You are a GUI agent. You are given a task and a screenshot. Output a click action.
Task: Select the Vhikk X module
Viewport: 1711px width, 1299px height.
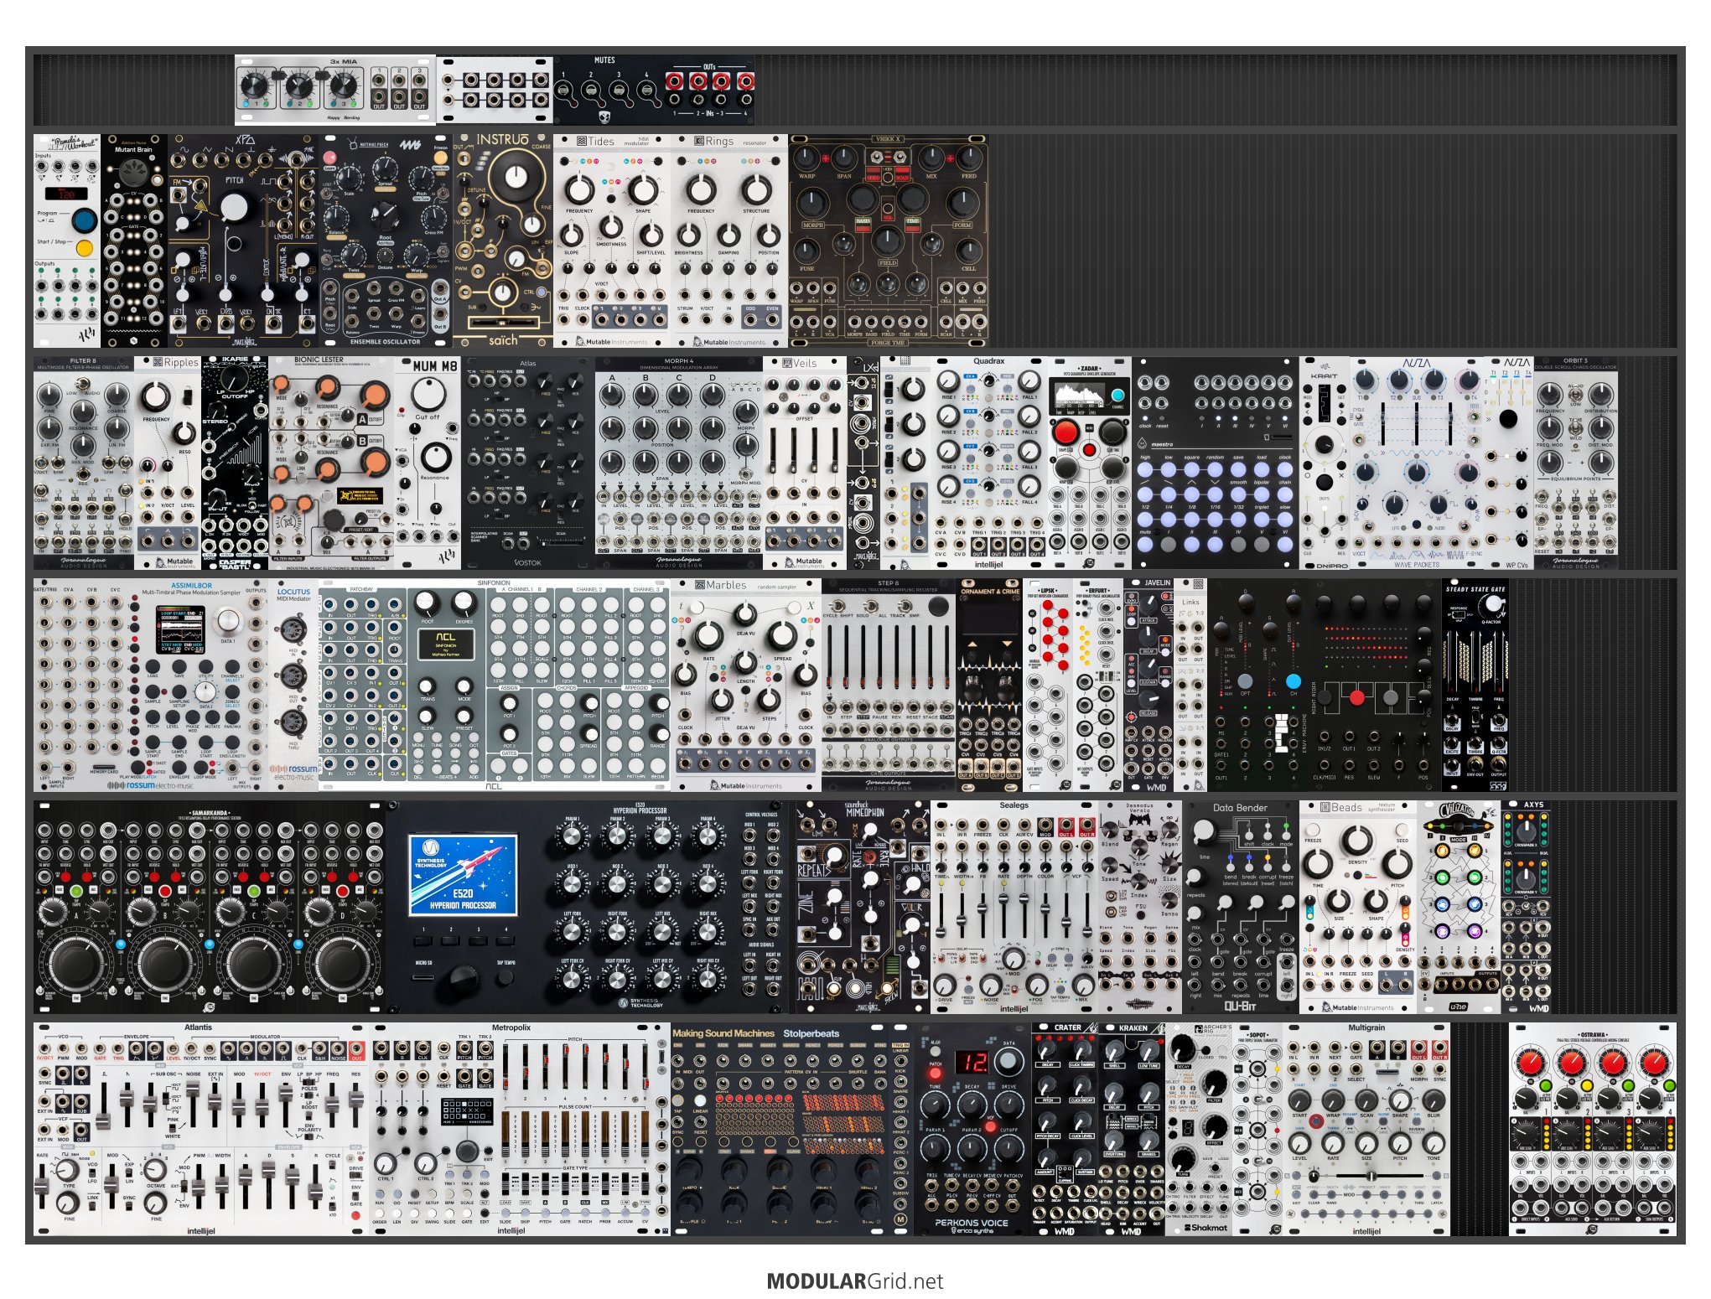[x=889, y=241]
